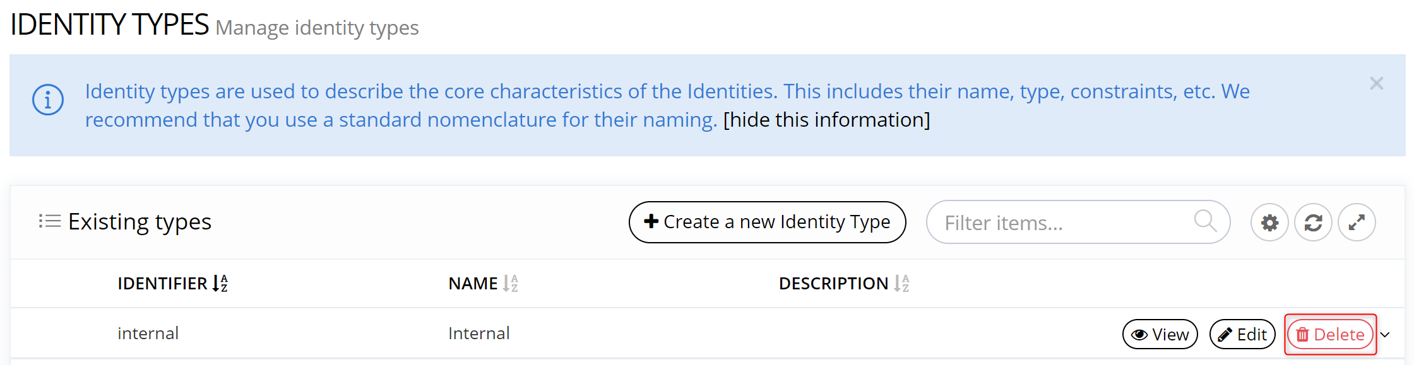
Task: Click the 'hide this information' link
Action: (x=826, y=120)
